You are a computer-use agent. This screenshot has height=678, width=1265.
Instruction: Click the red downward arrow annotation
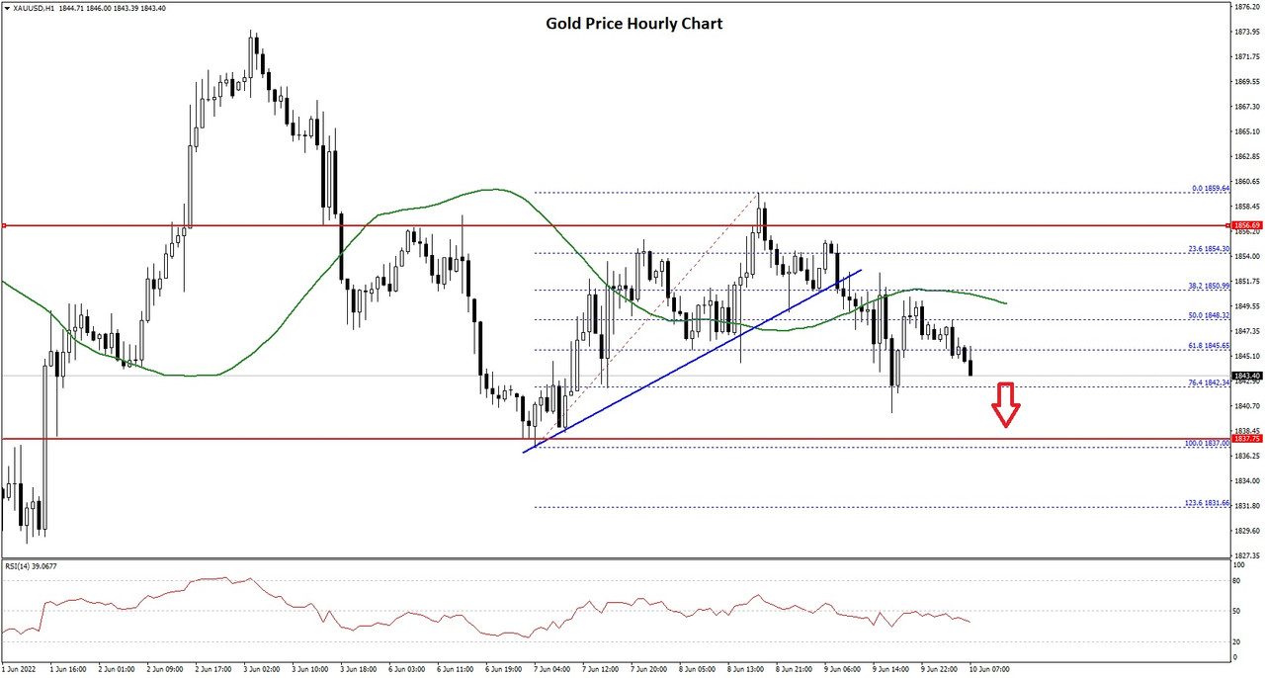pos(1006,403)
